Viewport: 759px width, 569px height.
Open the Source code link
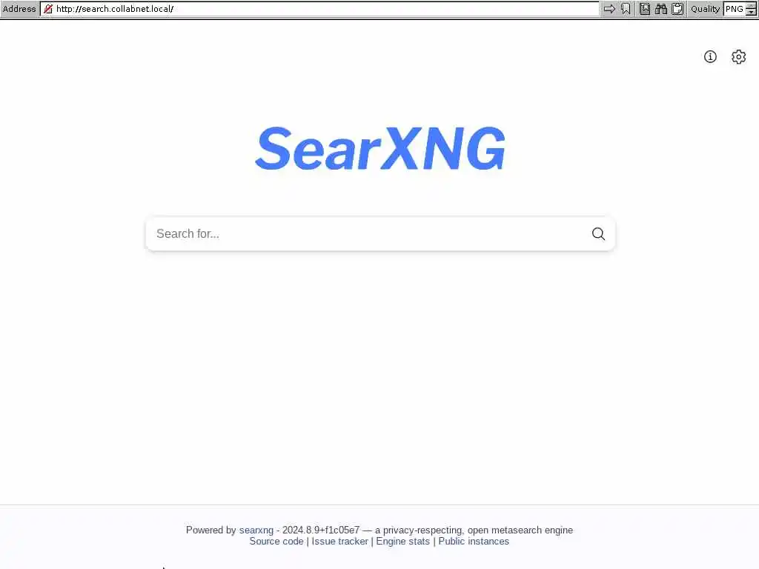[x=276, y=542]
